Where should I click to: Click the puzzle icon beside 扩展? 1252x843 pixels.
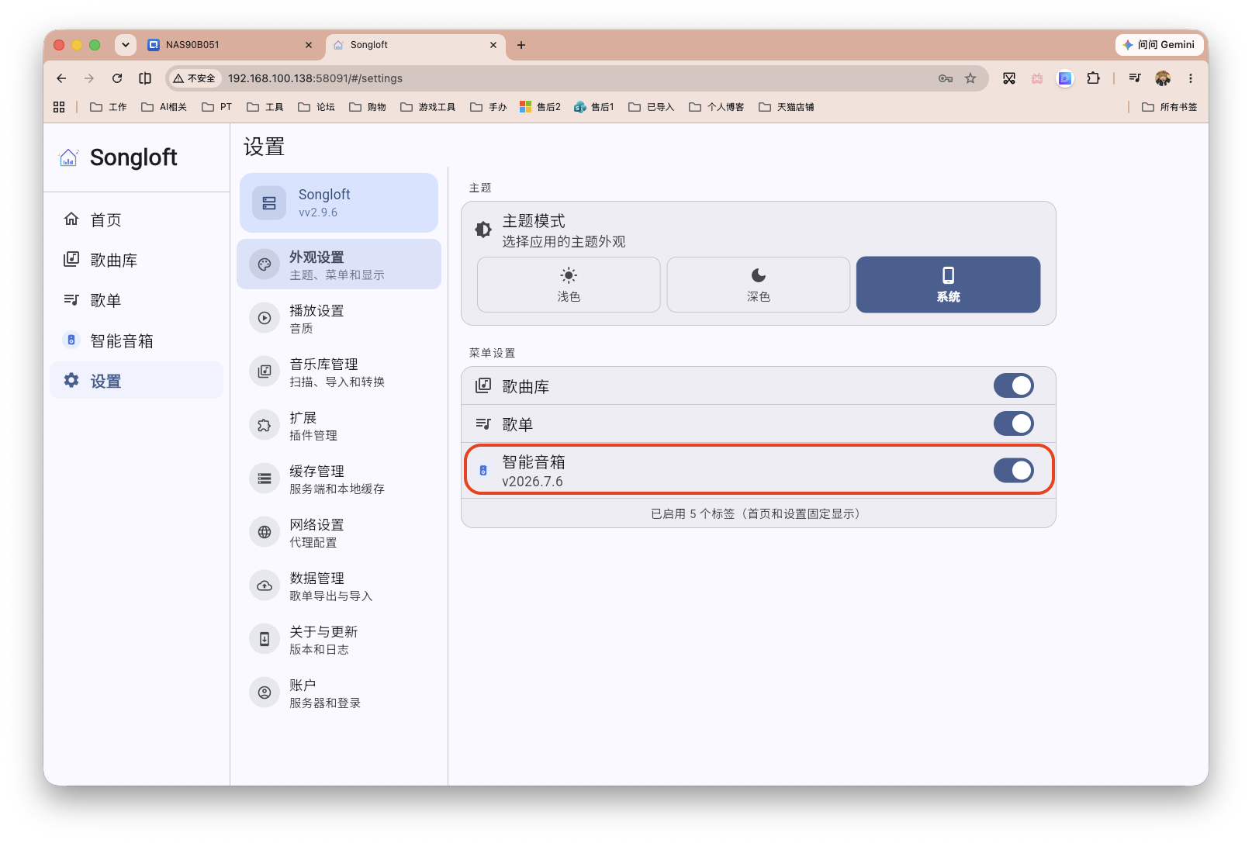pyautogui.click(x=265, y=425)
